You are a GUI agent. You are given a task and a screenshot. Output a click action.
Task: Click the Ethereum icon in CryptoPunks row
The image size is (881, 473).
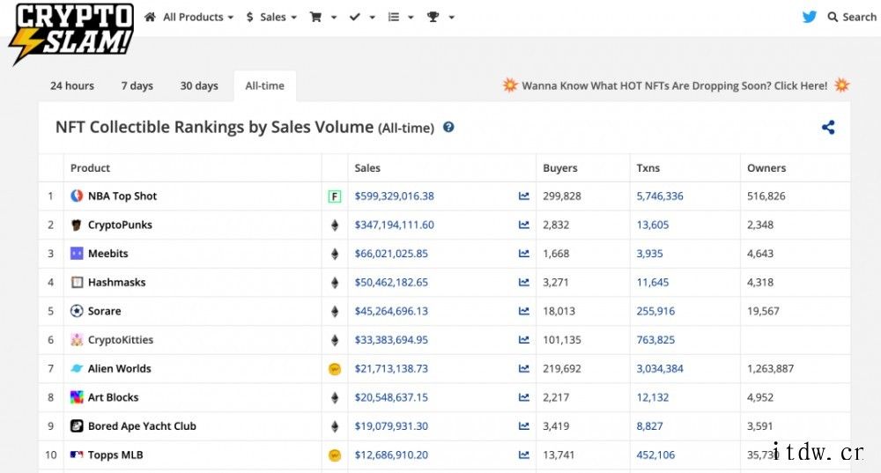[x=334, y=225]
